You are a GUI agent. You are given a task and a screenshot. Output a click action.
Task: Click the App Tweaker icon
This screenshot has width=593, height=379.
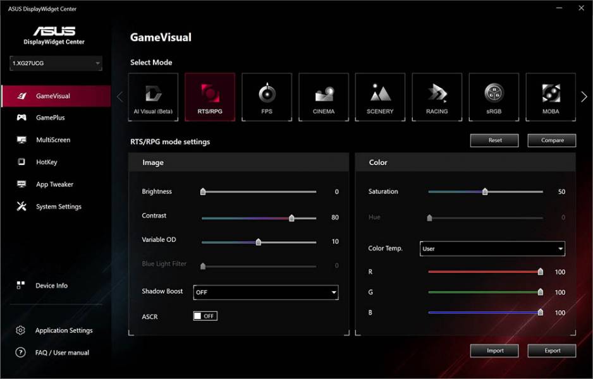(x=21, y=184)
